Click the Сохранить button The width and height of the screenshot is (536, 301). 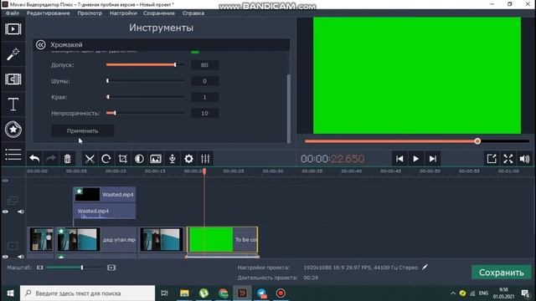point(501,273)
